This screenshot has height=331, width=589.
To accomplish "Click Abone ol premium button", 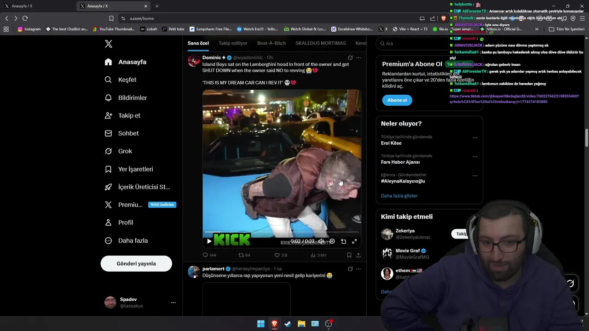I will click(x=397, y=100).
